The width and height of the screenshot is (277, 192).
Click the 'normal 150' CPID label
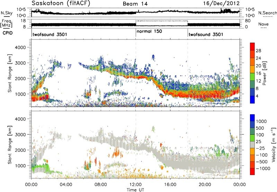click(x=149, y=31)
